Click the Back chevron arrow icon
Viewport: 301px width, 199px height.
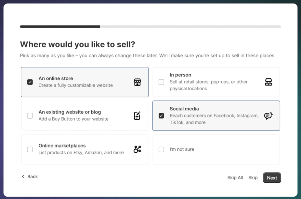pyautogui.click(x=23, y=177)
